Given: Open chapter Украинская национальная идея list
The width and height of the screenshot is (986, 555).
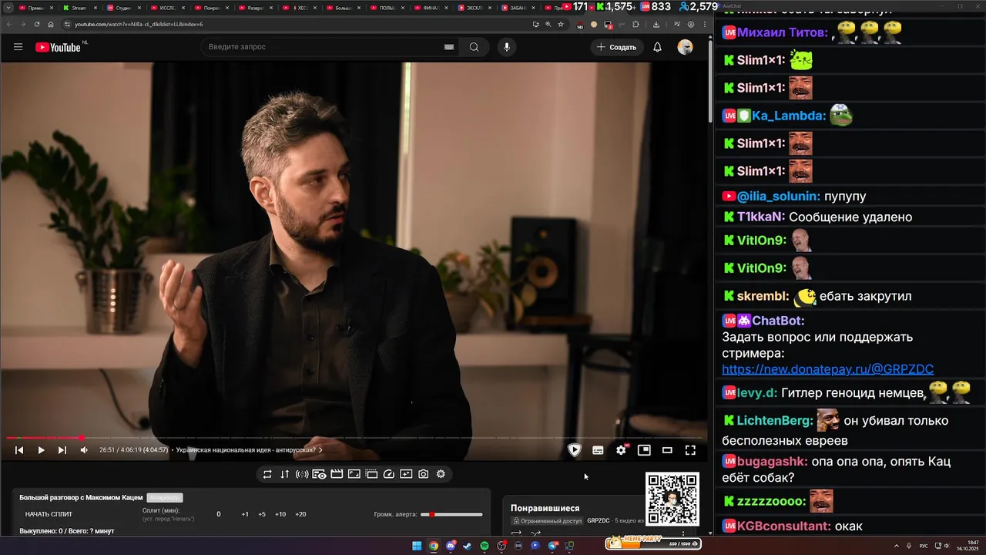Looking at the screenshot, I should (x=250, y=450).
